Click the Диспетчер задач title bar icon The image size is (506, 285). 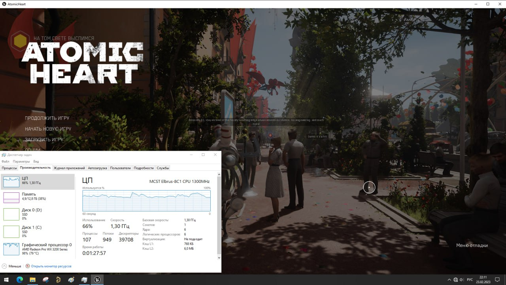click(4, 154)
